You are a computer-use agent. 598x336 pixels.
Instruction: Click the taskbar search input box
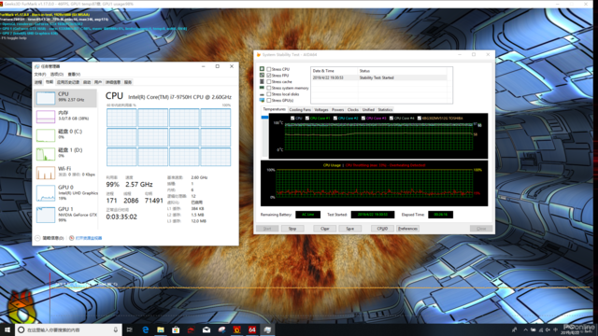coord(68,329)
